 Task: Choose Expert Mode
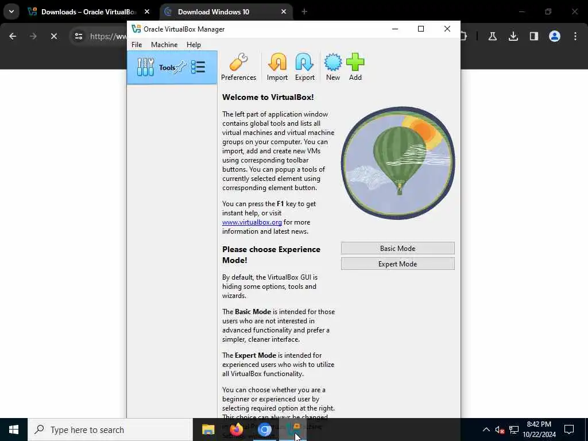click(397, 264)
